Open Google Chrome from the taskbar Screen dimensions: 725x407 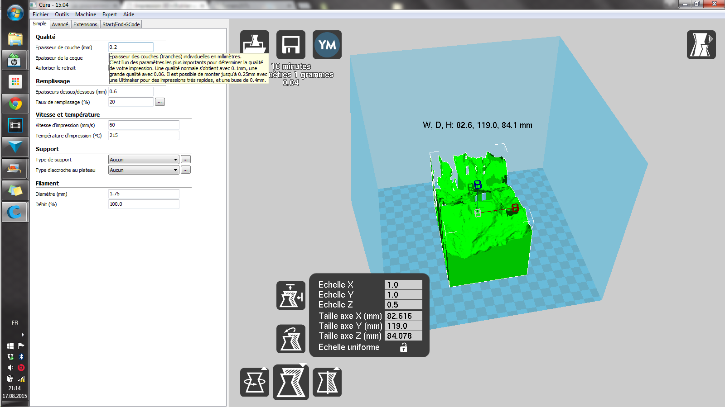point(15,104)
